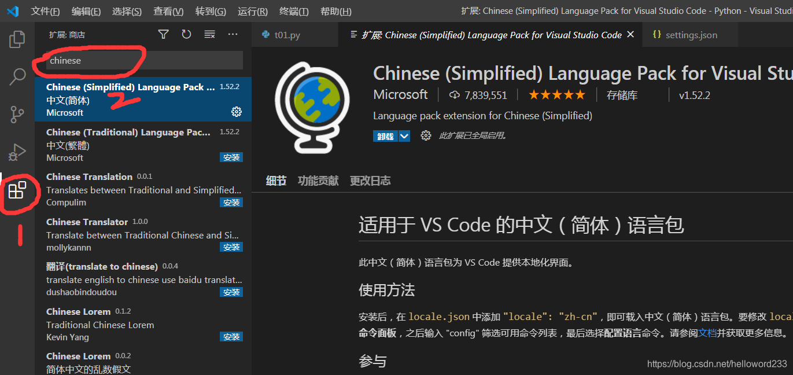Select Chinese Translation 0.0.1 list item
This screenshot has width=793, height=375.
pos(143,189)
